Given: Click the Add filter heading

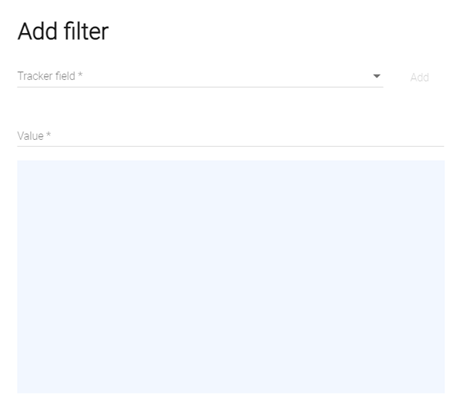Looking at the screenshot, I should [63, 32].
